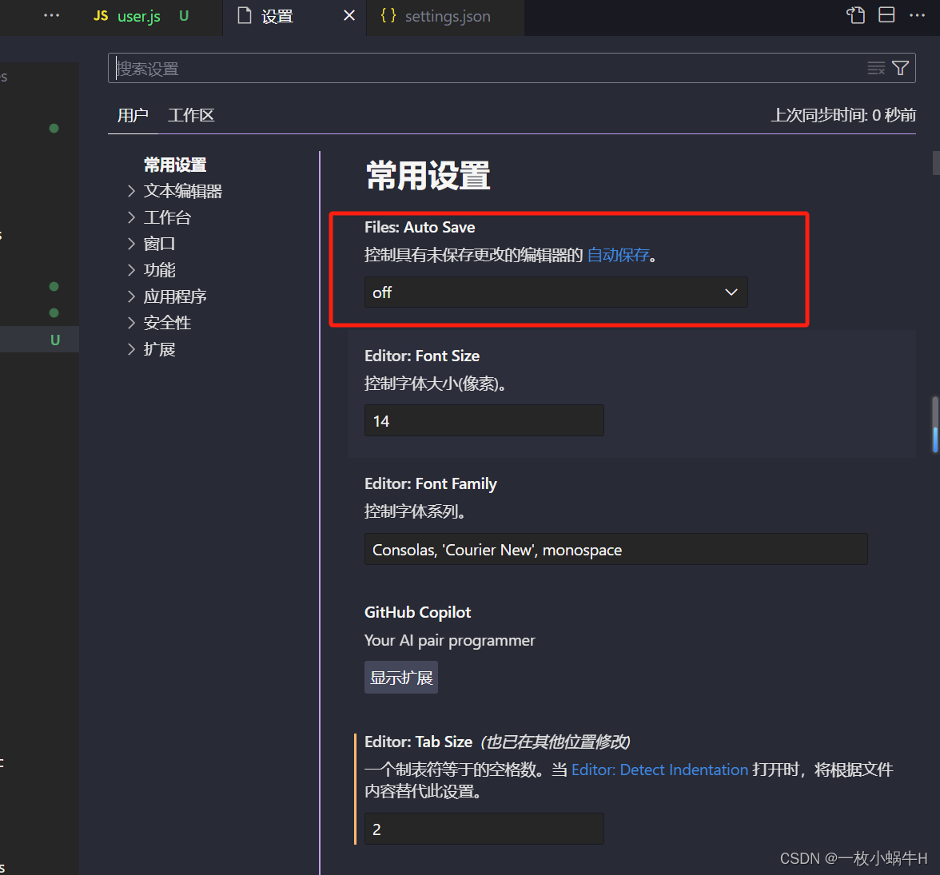The image size is (940, 875).
Task: Click the 显示扩展 button
Action: click(401, 678)
